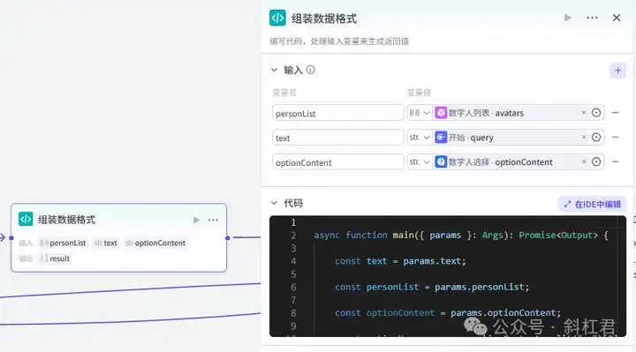Click the personList tag in canvas node
This screenshot has height=352, width=636.
63,243
